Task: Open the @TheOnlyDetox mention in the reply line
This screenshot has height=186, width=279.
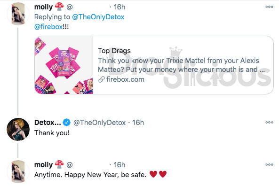Action: pos(98,17)
